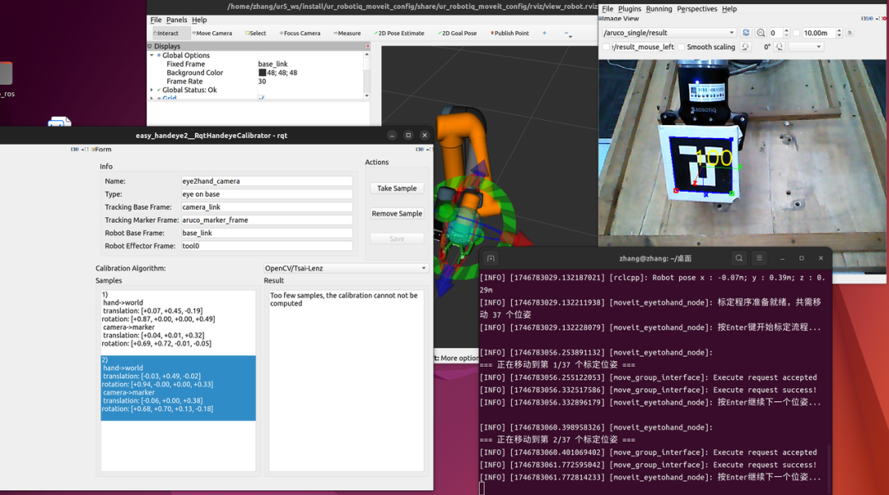Enable the Smooth scaling checkbox
Screen dimensions: 889x495
click(682, 47)
